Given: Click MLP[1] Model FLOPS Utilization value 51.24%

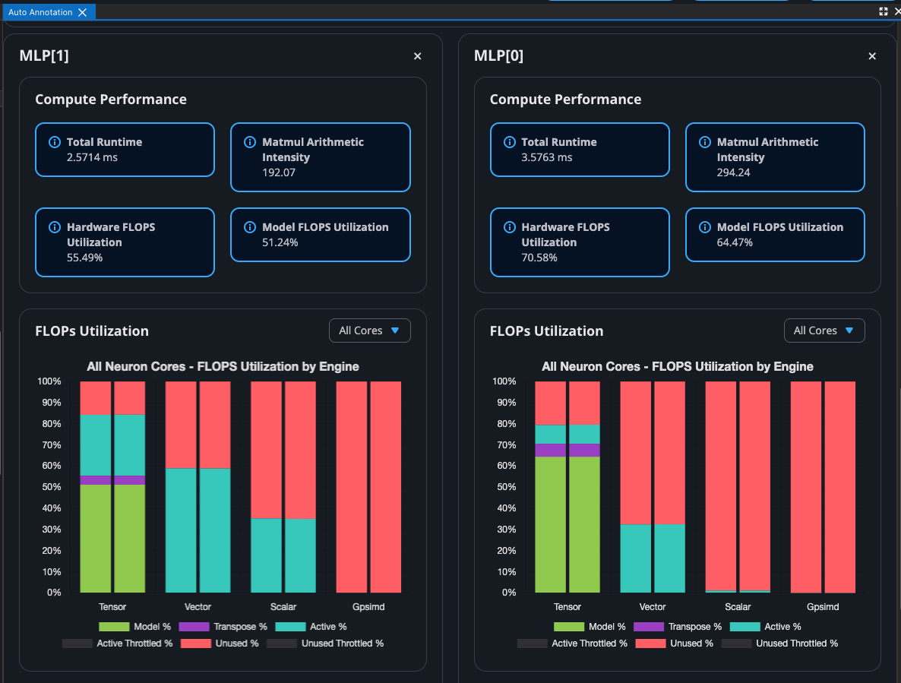Looking at the screenshot, I should (280, 242).
